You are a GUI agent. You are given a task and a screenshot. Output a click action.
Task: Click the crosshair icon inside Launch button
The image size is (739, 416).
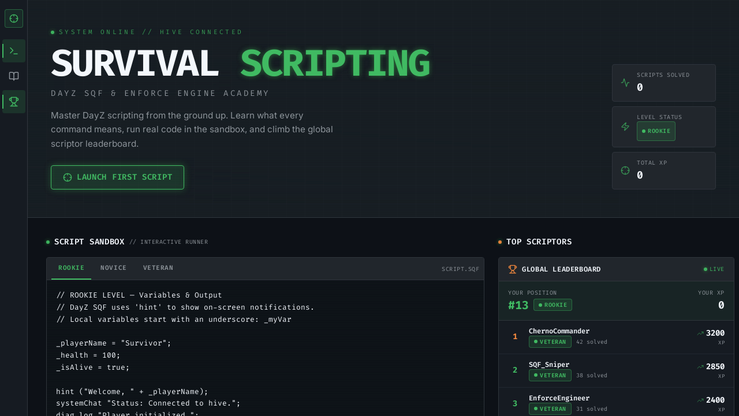[x=68, y=177]
